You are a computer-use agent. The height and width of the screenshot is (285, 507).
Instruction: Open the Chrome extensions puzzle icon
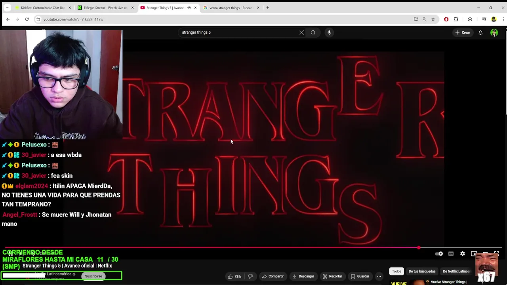coord(456,19)
